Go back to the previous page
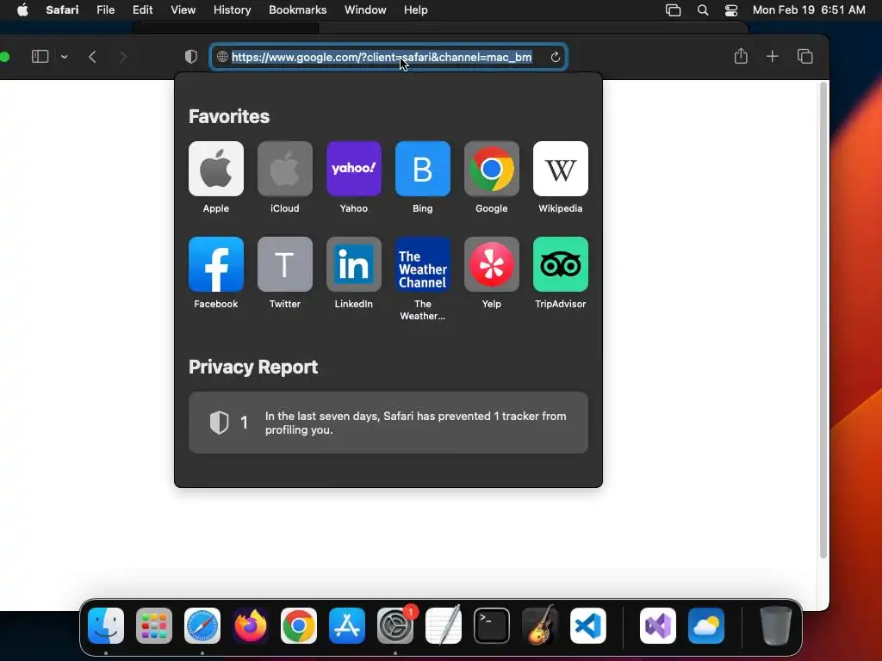 pyautogui.click(x=93, y=57)
